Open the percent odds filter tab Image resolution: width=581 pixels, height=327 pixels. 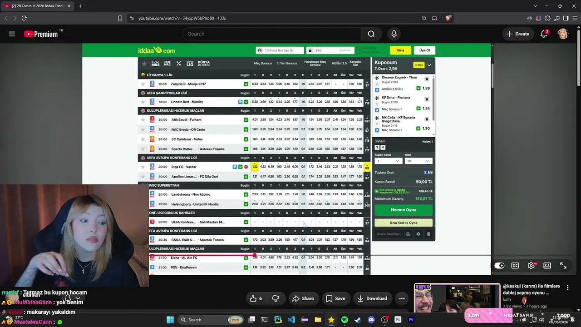[178, 64]
